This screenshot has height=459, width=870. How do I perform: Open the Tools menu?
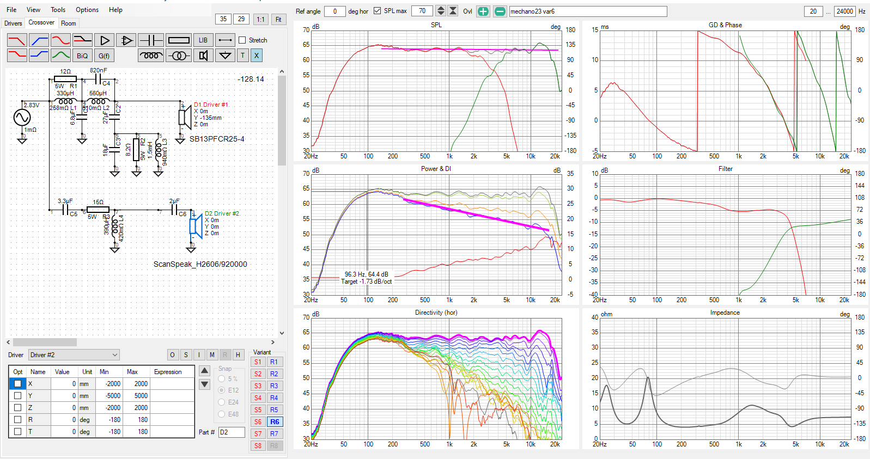pyautogui.click(x=58, y=10)
